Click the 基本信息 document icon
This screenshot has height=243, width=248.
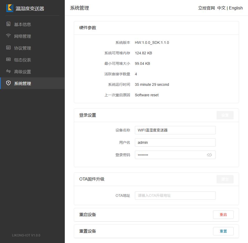pyautogui.click(x=8, y=24)
